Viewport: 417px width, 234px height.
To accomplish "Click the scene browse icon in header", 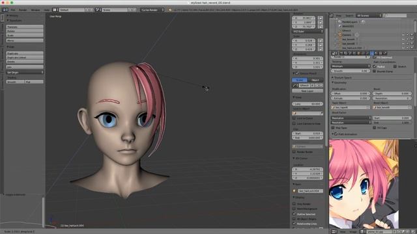I will pos(98,10).
